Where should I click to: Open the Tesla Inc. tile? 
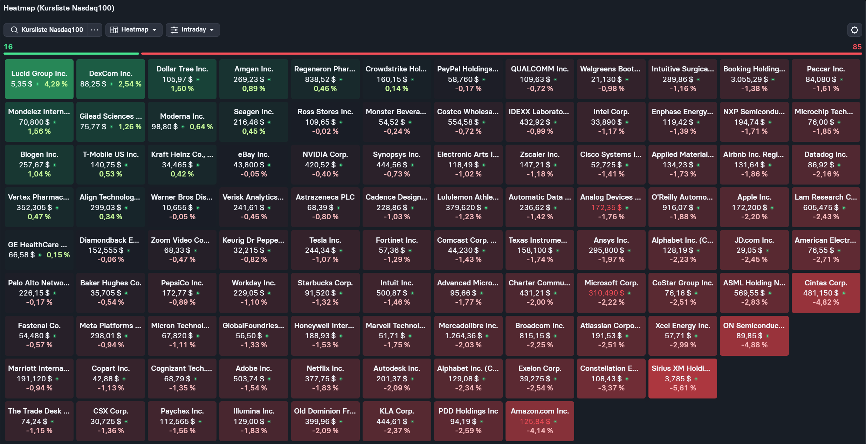[x=325, y=250]
